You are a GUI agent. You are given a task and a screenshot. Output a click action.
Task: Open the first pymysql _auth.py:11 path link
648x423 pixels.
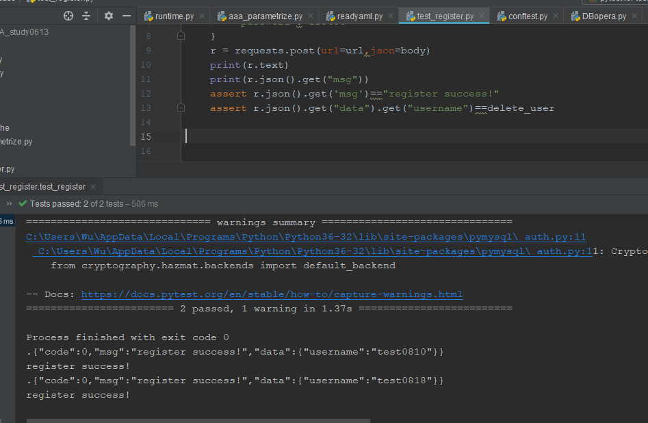(x=306, y=237)
